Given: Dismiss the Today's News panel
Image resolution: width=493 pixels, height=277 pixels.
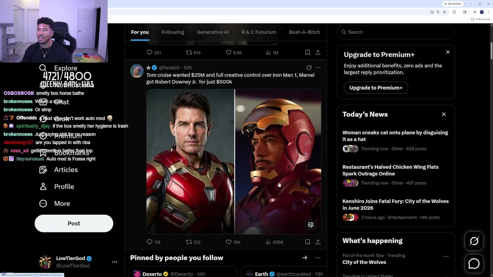Looking at the screenshot, I should [444, 114].
